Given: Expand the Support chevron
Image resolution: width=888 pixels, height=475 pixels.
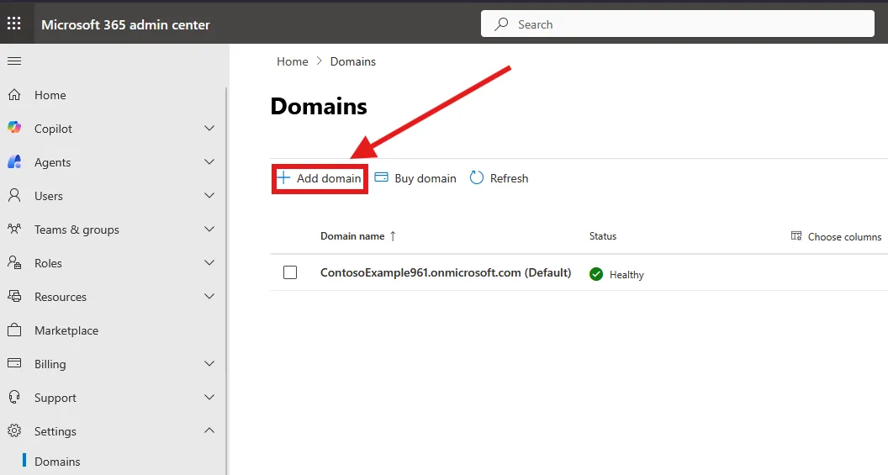Looking at the screenshot, I should tap(209, 398).
